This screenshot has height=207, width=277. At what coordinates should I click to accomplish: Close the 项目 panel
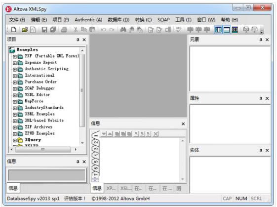point(84,40)
